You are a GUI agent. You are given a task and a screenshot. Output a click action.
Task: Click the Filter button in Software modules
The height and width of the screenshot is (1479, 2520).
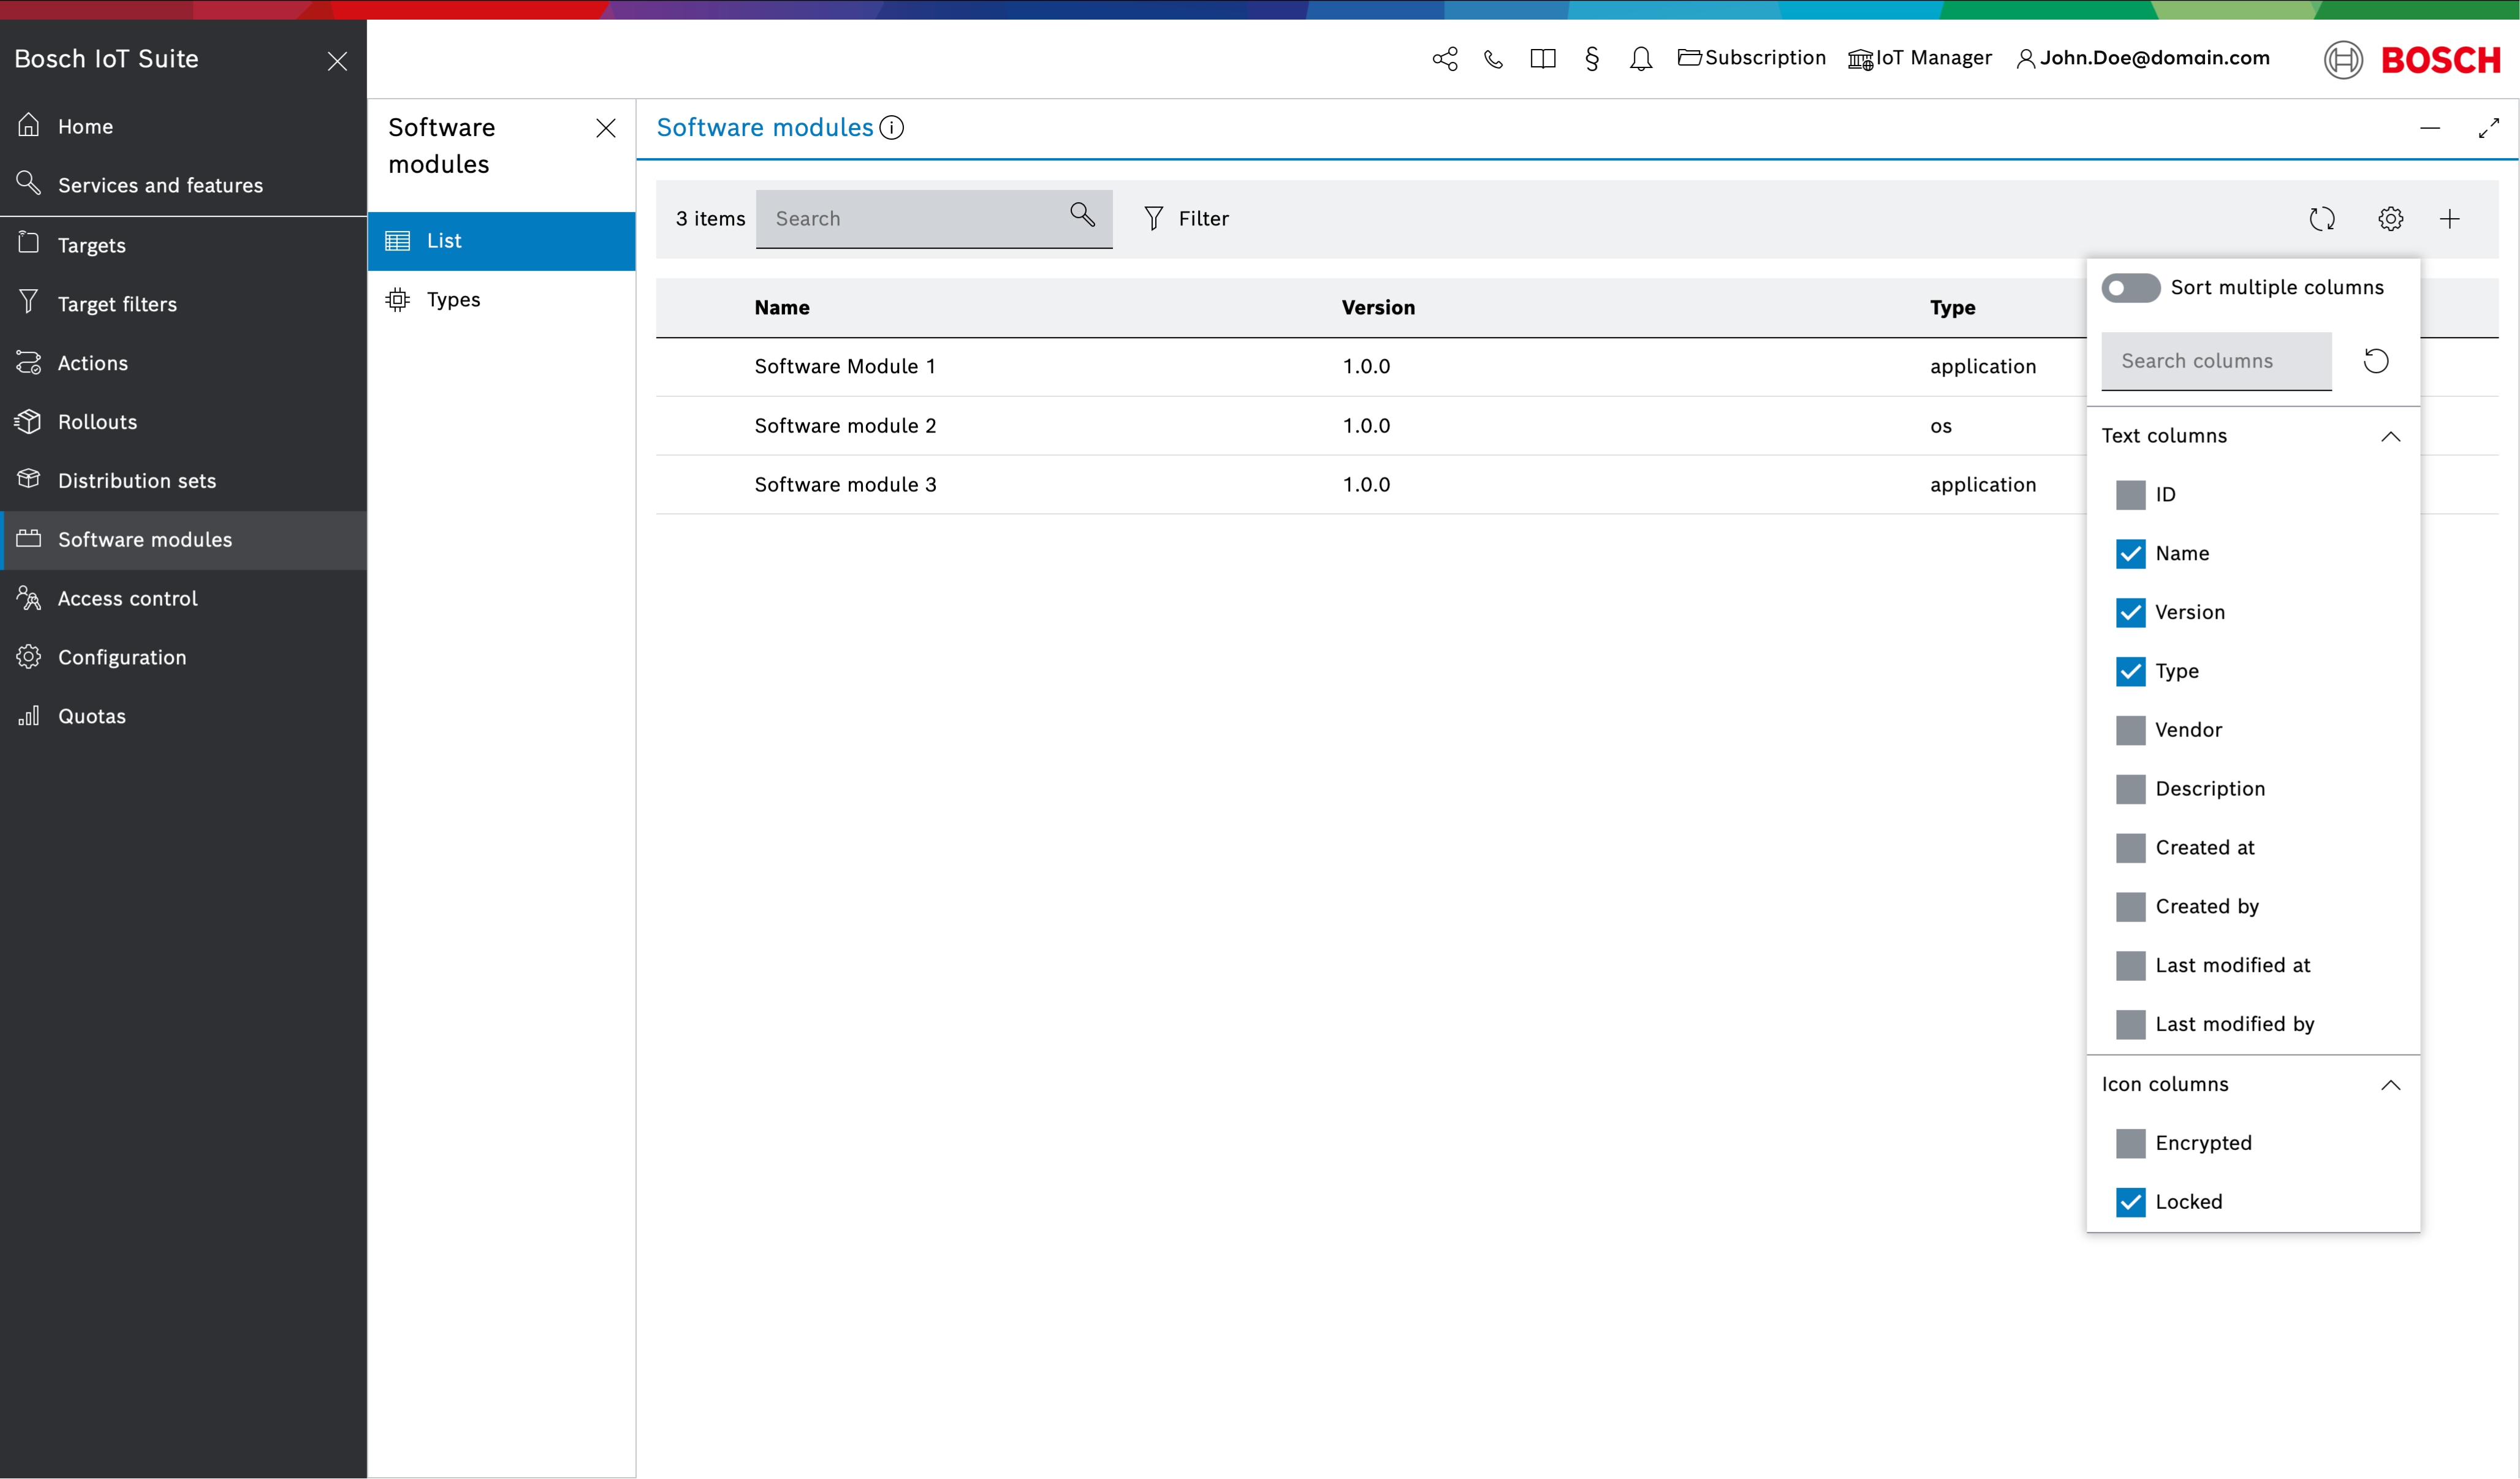(1183, 218)
